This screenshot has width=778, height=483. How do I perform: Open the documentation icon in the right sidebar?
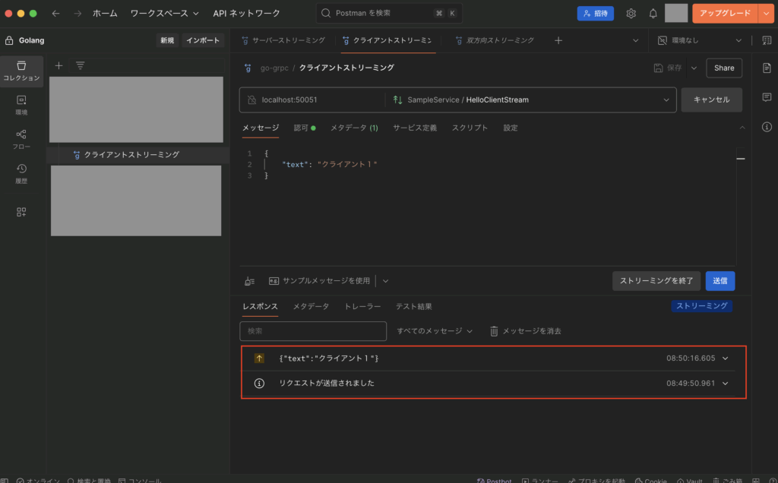(x=767, y=68)
